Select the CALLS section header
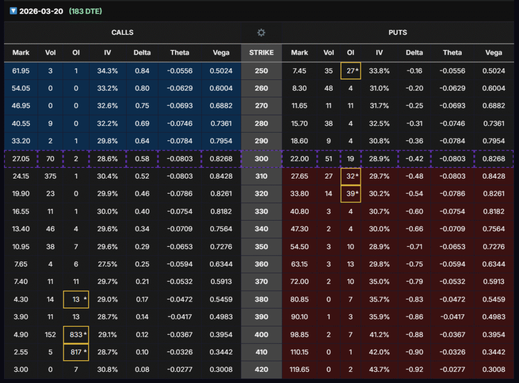Image resolution: width=519 pixels, height=383 pixels. coord(122,33)
